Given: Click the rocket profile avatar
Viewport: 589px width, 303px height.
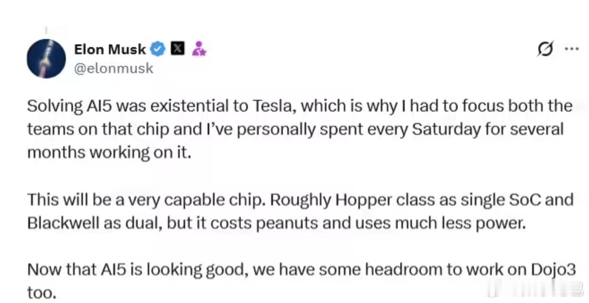Looking at the screenshot, I should pos(46,59).
